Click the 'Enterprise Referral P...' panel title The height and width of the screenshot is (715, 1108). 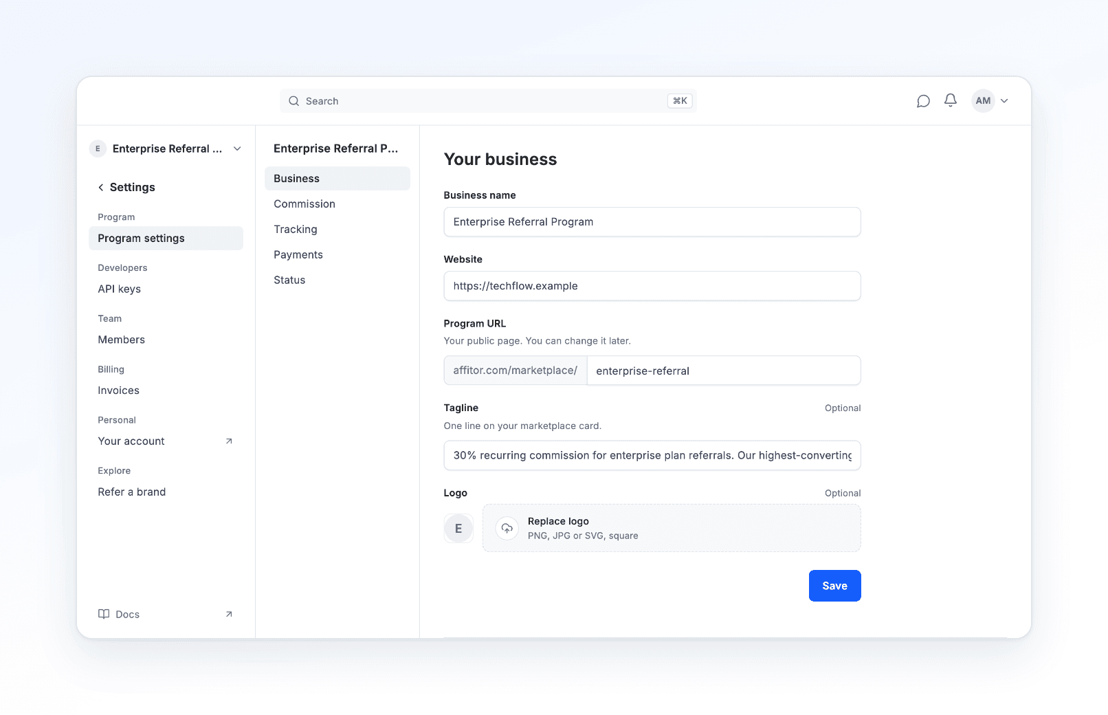click(x=336, y=148)
